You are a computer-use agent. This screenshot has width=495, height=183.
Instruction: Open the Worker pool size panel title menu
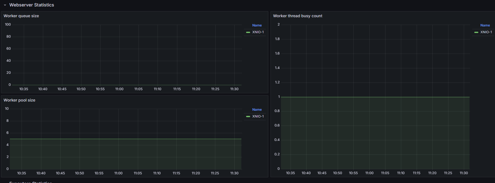(19, 100)
